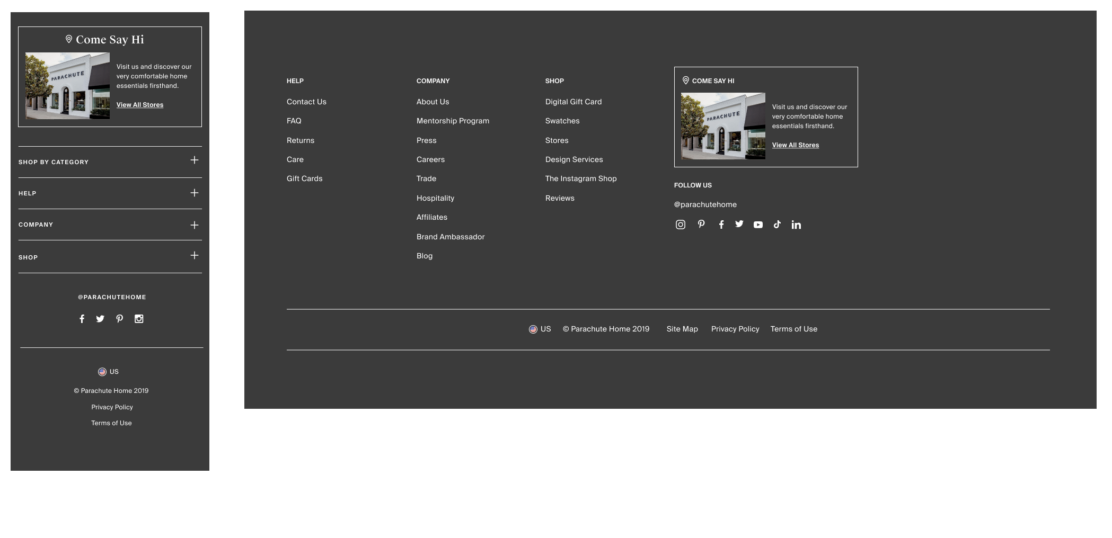Open Design Services link
This screenshot has width=1112, height=538.
coord(574,159)
